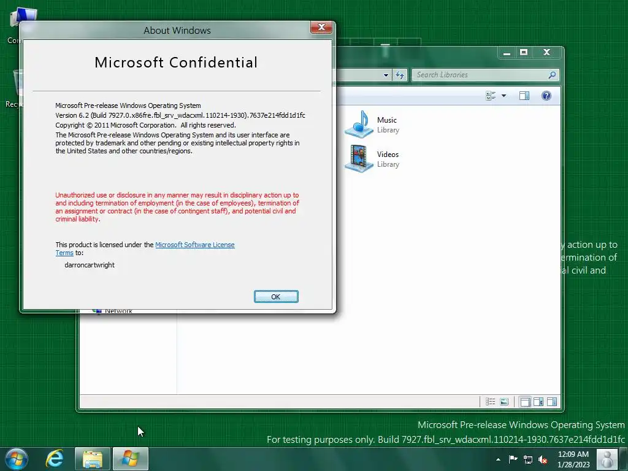Close the Libraries Explorer window

546,53
